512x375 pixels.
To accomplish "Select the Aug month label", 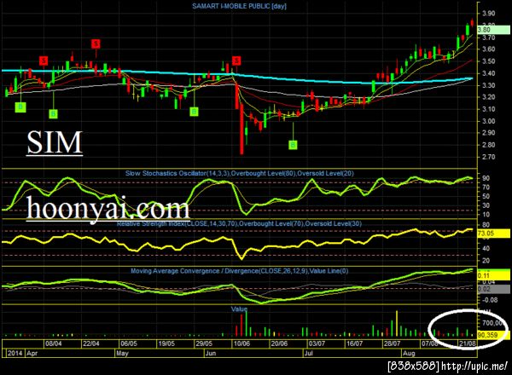I will (409, 353).
